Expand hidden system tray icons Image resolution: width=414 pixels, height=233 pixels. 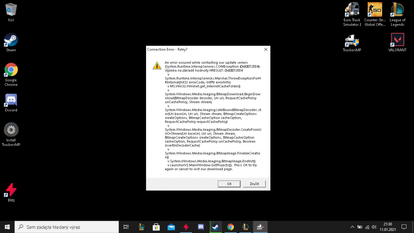point(352,227)
